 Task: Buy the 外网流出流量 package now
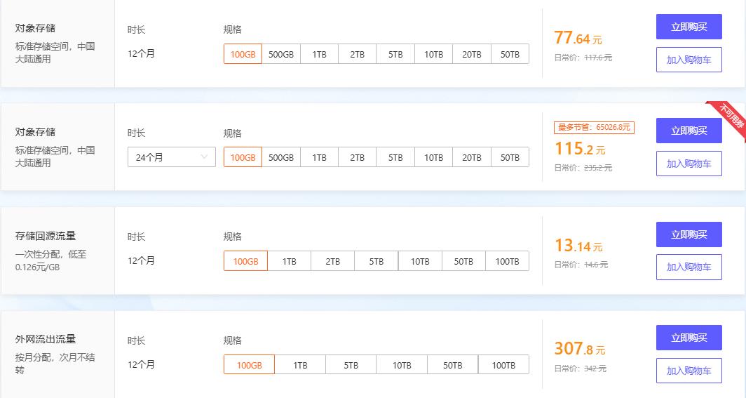coord(689,338)
